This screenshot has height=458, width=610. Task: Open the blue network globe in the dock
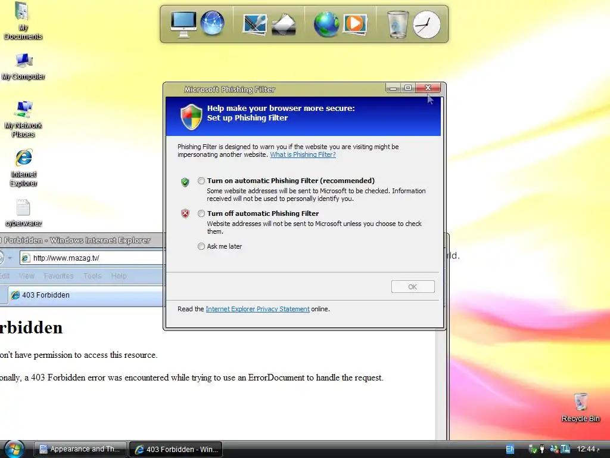coord(213,23)
